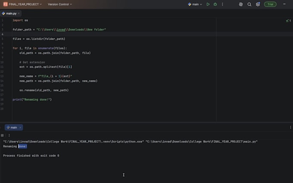Viewport: 293px width, 183px height.
Task: Open run panel options kebab menu
Action: click(290, 127)
